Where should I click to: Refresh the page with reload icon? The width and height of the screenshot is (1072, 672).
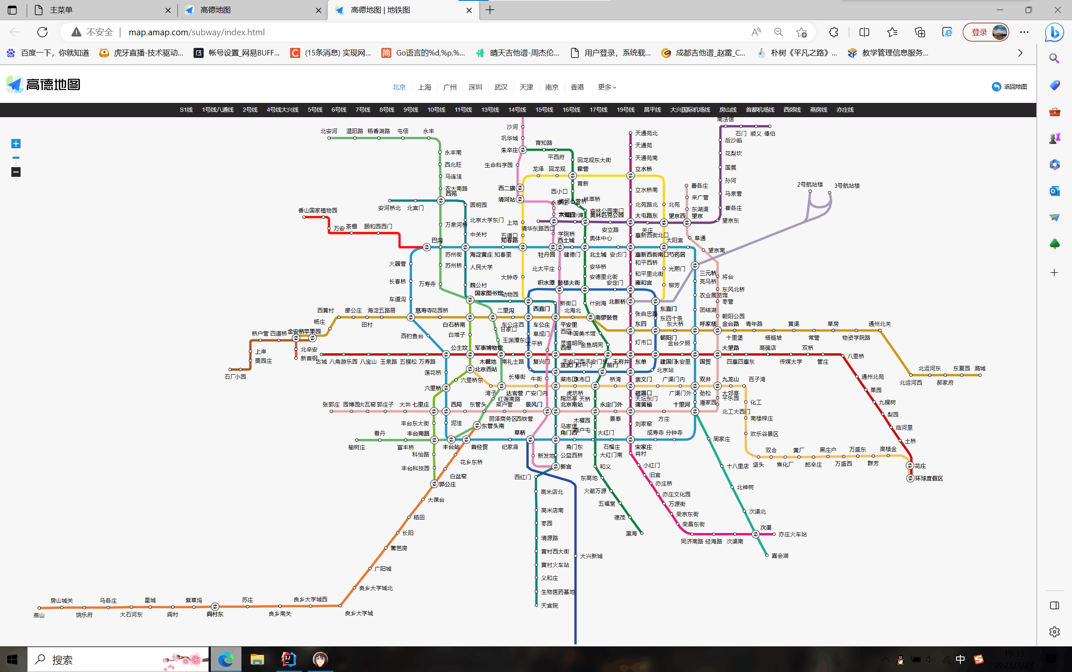pos(42,32)
